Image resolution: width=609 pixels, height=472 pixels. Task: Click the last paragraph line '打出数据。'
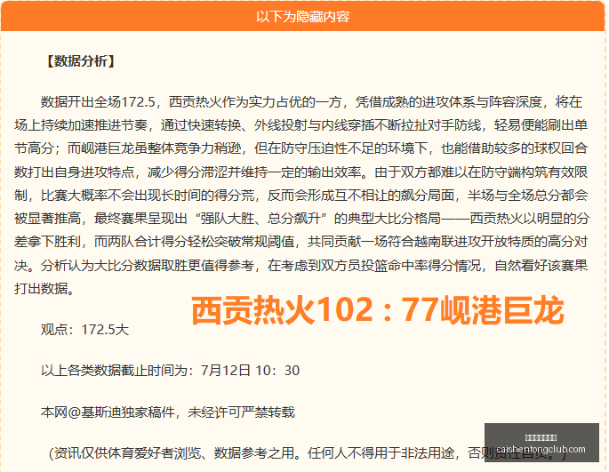44,289
